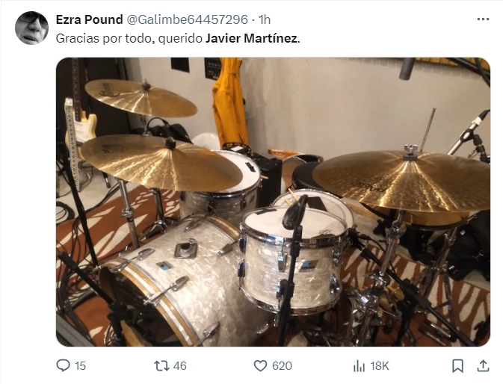The image size is (503, 384).
Task: Like the tweet with the heart icon
Action: tap(260, 365)
